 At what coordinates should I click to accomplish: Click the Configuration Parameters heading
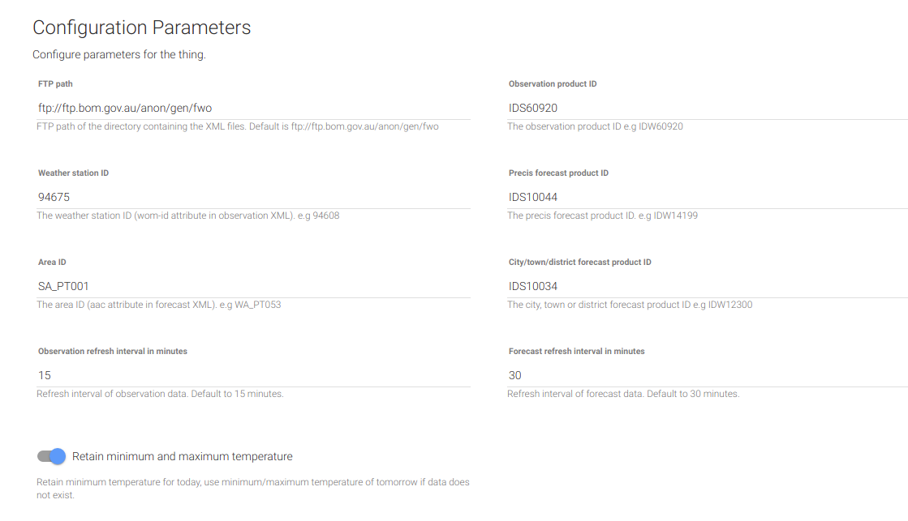click(x=142, y=28)
